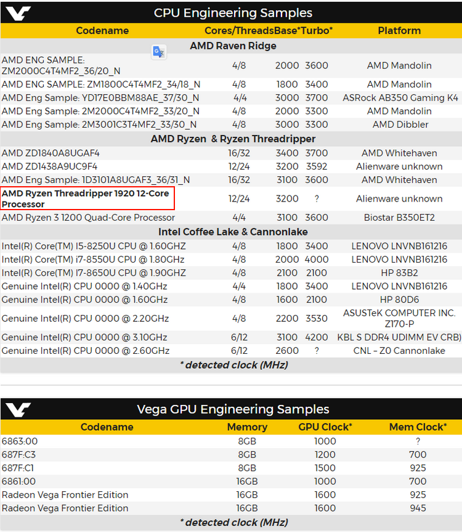Click the Memory column header

point(247,427)
